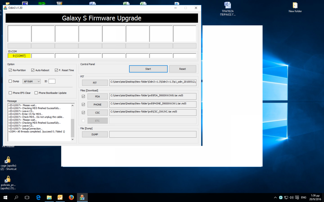Image resolution: width=324 pixels, height=202 pixels.
Task: Toggle the Re-Partition checkbox
Action: tap(10, 70)
